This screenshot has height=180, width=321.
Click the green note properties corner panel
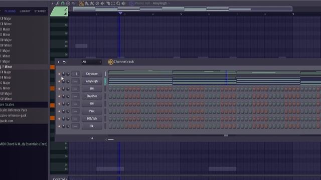point(59,11)
